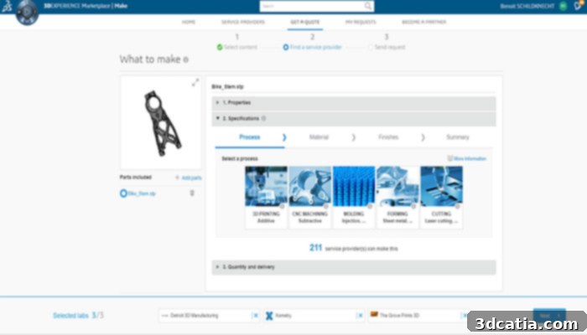Screen dimensions: 587x335
Task: Click the info icon beside 2. Specifications
Action: (263, 119)
